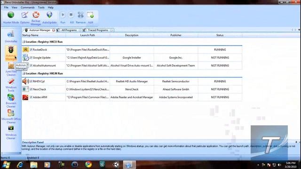Switch to the All Programs tab
Image resolution: width=301 pixels, height=169 pixels.
69,30
